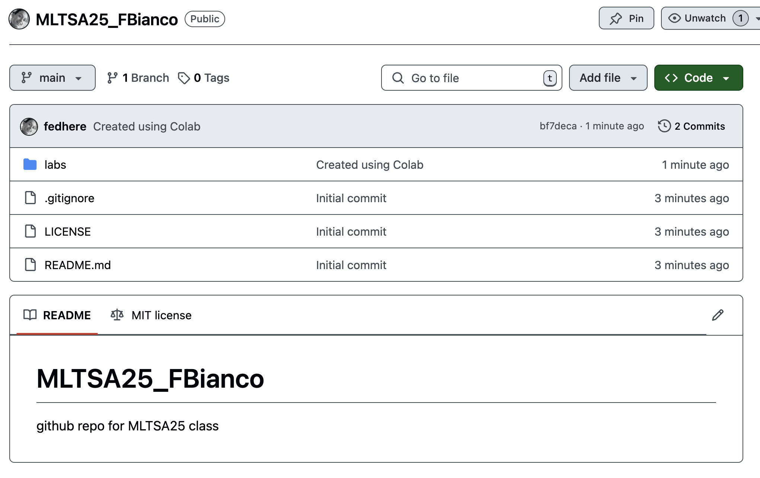The image size is (760, 478).
Task: Click the Go to file search field
Action: pos(471,78)
